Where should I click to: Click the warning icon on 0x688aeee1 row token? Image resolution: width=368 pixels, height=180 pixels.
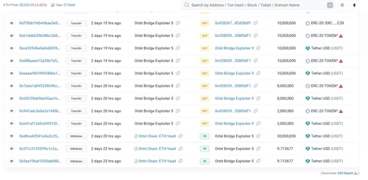[341, 61]
